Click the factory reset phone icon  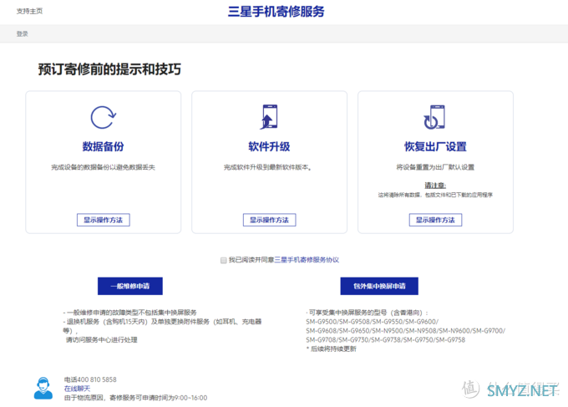tap(434, 117)
